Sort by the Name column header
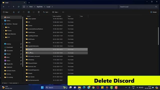 [29, 16]
